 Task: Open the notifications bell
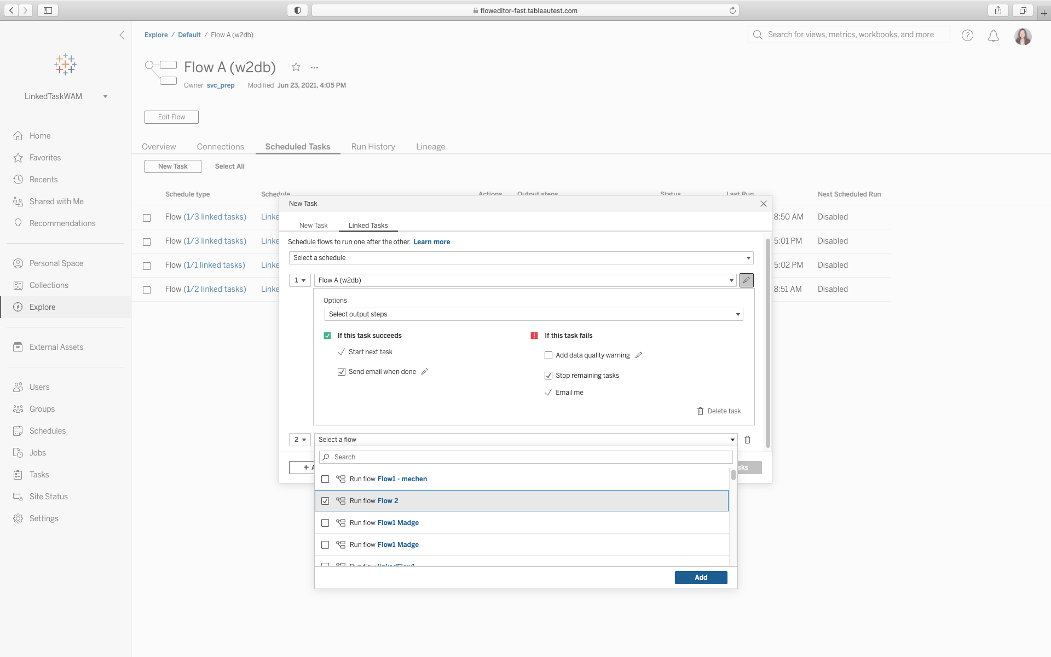point(993,36)
